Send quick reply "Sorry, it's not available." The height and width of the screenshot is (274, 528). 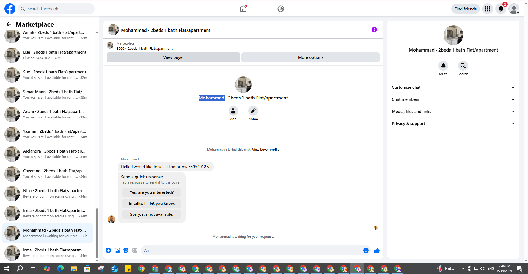point(152,214)
